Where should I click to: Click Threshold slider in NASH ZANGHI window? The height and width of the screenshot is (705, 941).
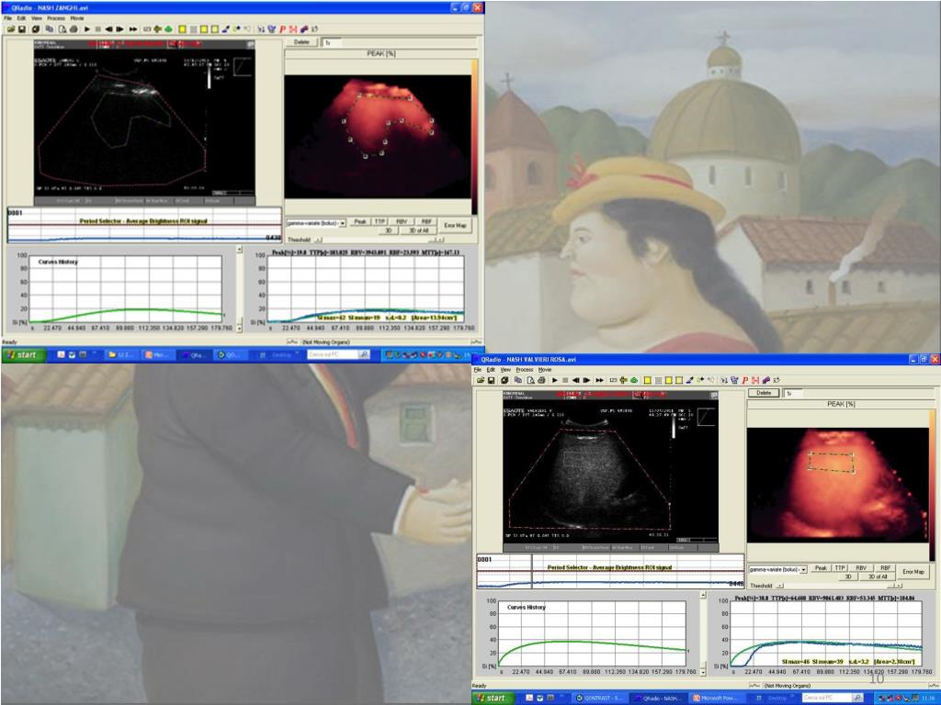click(x=380, y=240)
